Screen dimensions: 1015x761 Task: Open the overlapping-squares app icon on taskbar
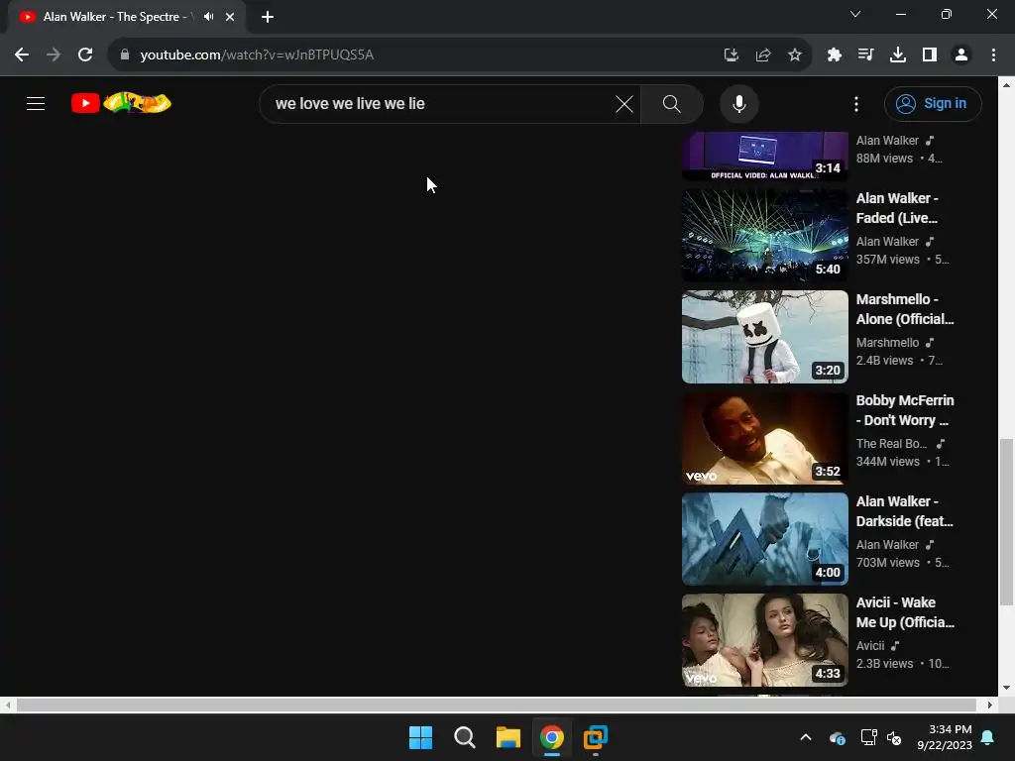click(596, 737)
